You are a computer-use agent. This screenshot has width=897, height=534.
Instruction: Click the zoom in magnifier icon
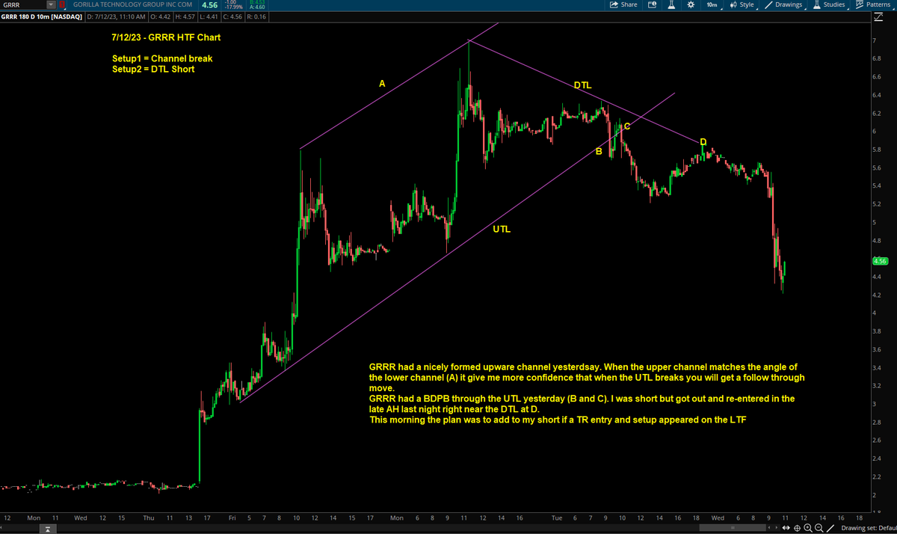808,528
